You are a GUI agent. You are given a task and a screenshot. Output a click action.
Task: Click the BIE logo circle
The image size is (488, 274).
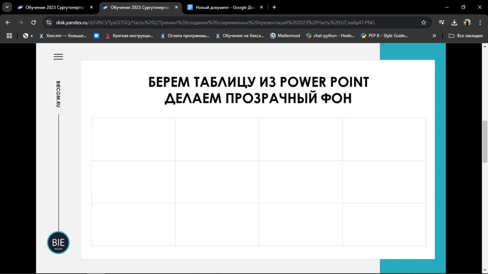coord(58,242)
